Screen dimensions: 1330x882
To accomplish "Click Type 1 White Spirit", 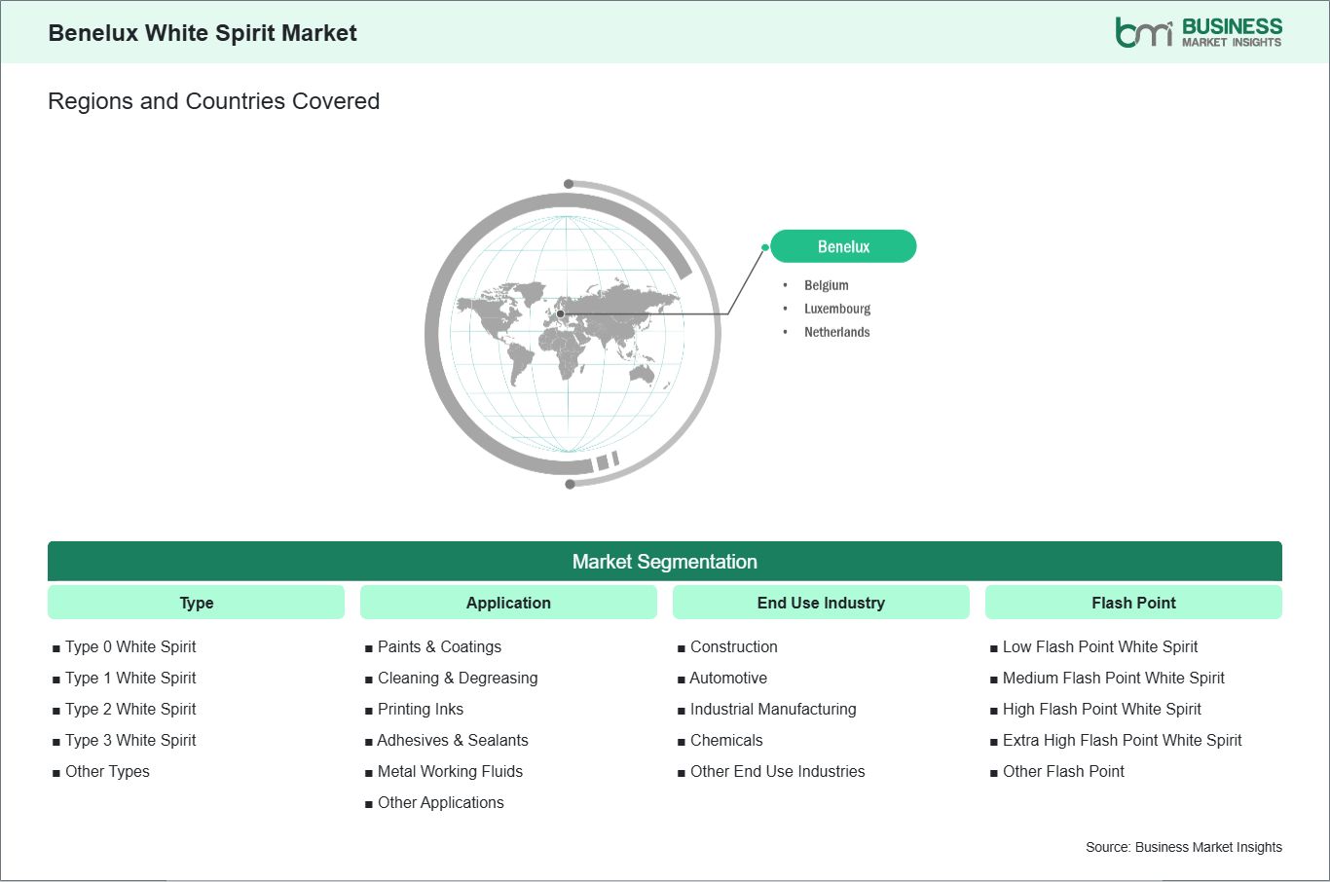I will coord(130,678).
